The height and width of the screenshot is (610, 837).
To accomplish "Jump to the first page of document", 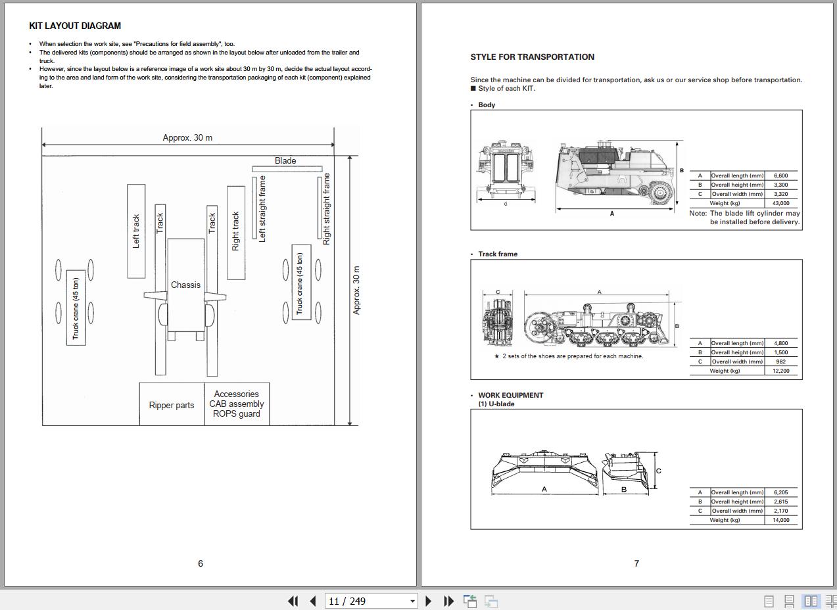I will pyautogui.click(x=293, y=601).
